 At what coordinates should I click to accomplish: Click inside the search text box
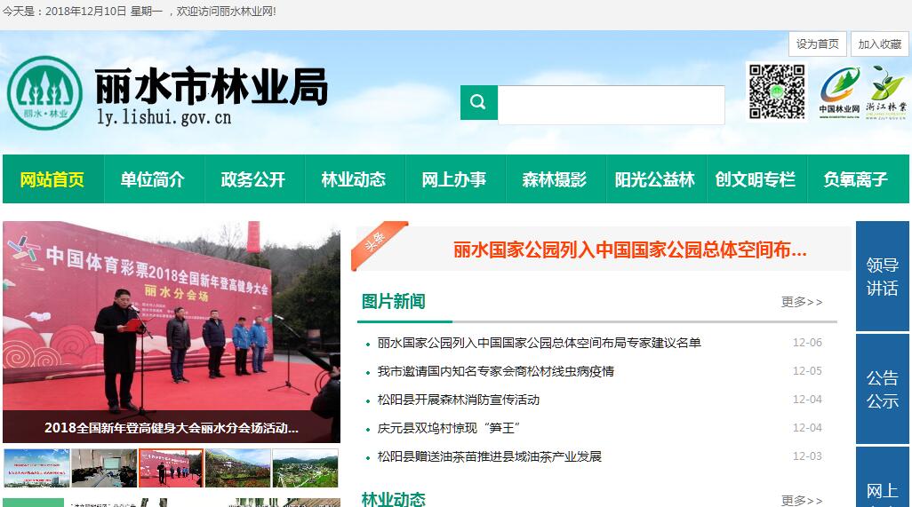point(612,105)
